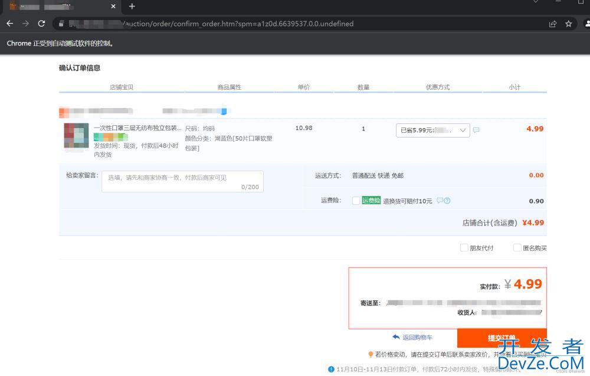
Task: Click color attribute 湖蓝色[50片口罩软塑包装]
Action: click(228, 143)
